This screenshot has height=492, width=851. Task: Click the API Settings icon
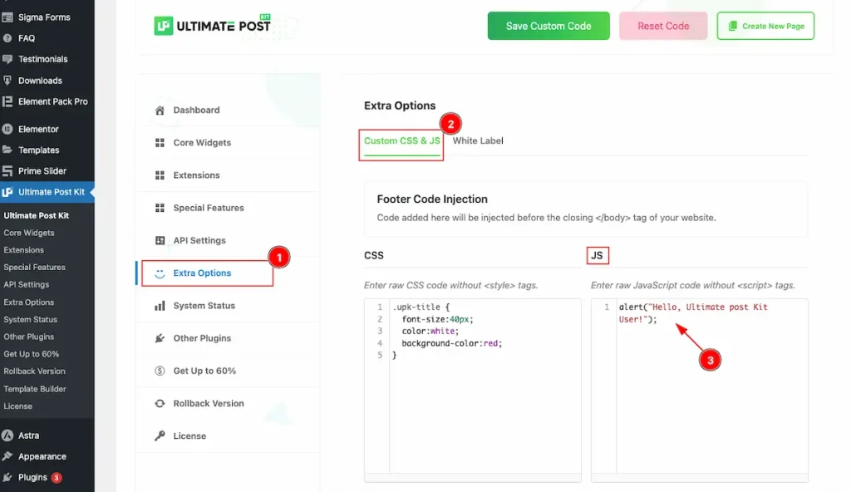click(160, 240)
